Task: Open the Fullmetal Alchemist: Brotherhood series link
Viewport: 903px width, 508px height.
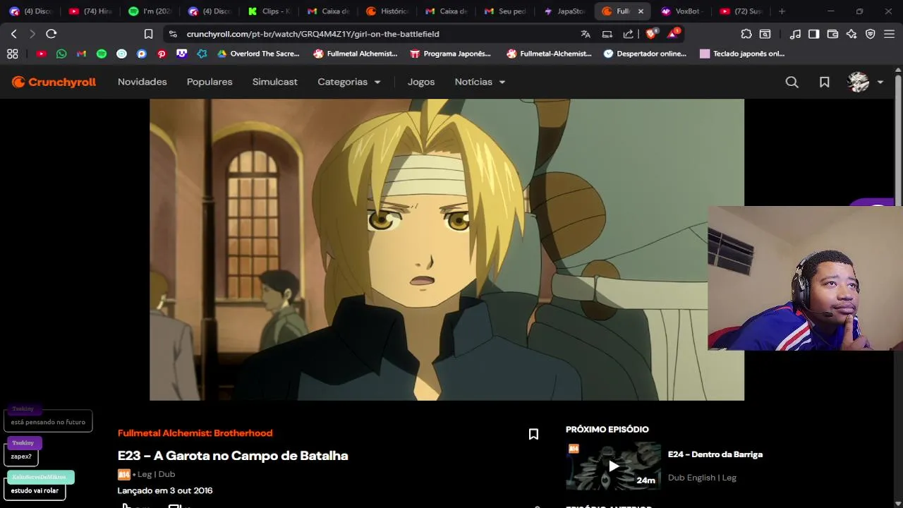Action: click(195, 433)
